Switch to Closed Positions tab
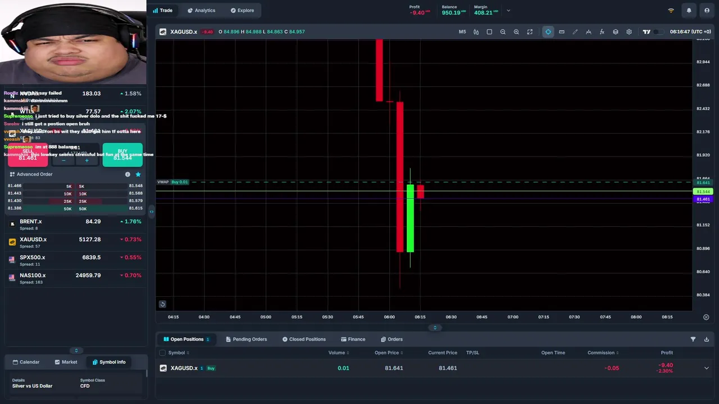The height and width of the screenshot is (404, 719). [x=304, y=339]
